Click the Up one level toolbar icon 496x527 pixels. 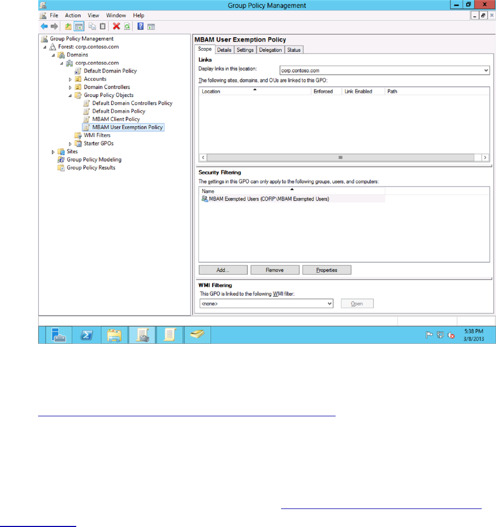(68, 26)
